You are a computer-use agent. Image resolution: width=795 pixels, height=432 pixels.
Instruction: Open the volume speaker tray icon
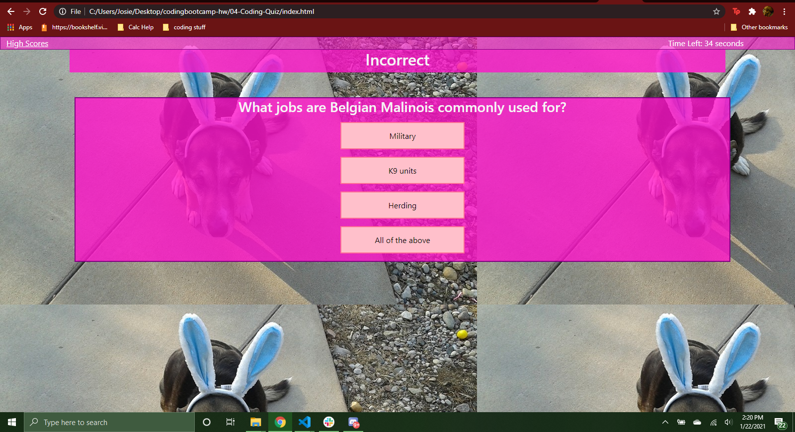(x=728, y=422)
